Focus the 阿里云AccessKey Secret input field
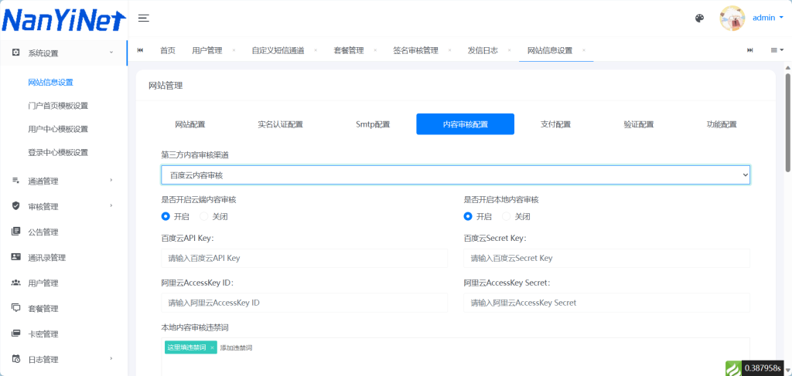Screen dimensions: 792x376 pyautogui.click(x=606, y=303)
